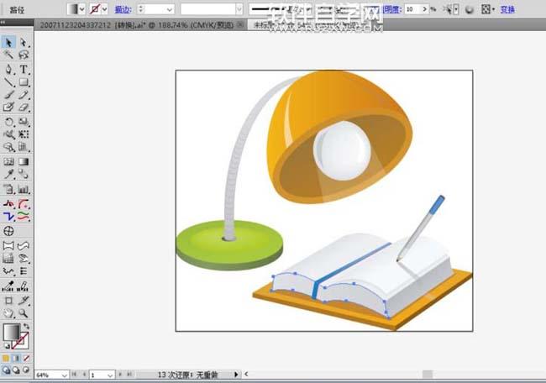
Task: Select the green and red wave plug-in tool
Action: [x=24, y=217]
